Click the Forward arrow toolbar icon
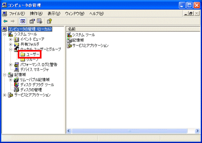202x143 pixels. pyautogui.click(x=13, y=21)
